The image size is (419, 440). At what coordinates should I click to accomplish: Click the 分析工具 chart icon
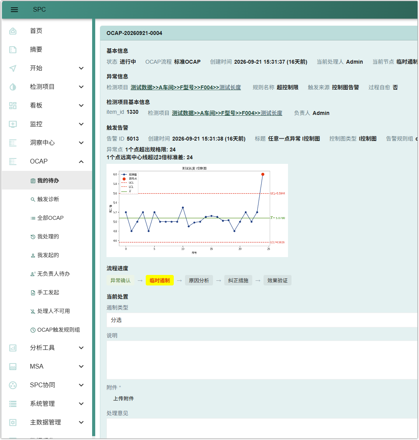13,348
